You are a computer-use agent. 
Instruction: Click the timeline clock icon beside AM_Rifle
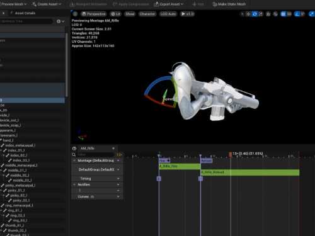tap(74, 149)
